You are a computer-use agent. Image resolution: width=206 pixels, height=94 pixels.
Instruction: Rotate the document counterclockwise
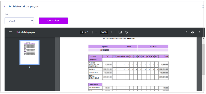point(126,32)
